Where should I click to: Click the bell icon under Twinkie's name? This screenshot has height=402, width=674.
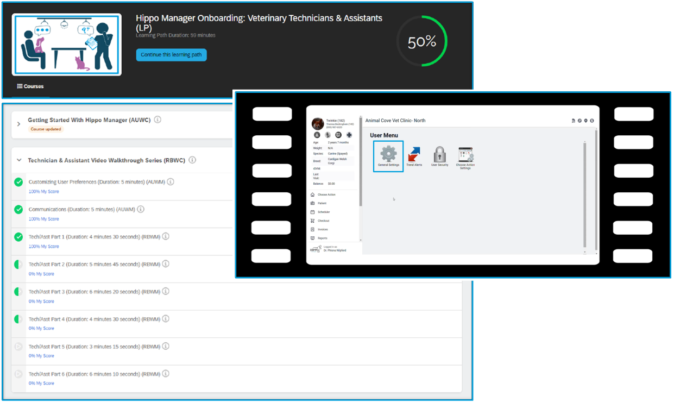coord(317,135)
